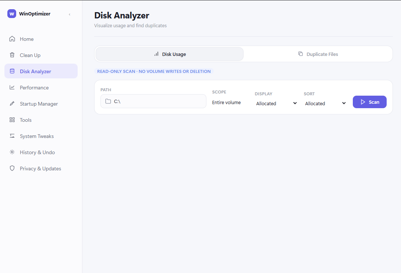Click the System Tweaks icon
This screenshot has height=273, width=401.
(x=12, y=136)
